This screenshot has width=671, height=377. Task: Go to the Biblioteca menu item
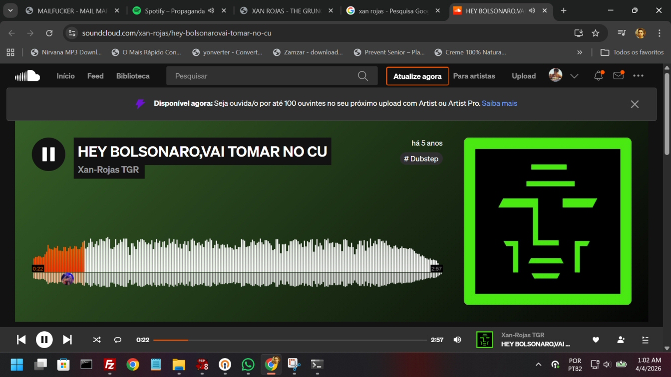click(x=133, y=76)
